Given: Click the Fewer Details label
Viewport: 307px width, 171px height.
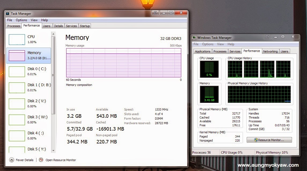Looking at the screenshot, I should pos(25,160).
